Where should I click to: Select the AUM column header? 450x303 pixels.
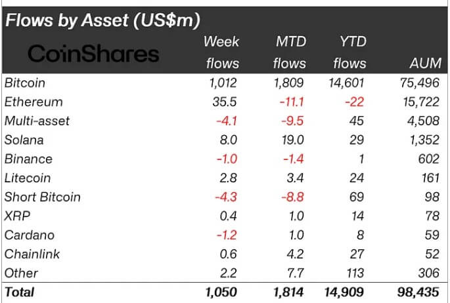pos(426,64)
